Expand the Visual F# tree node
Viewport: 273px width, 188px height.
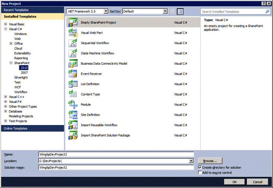(6, 102)
